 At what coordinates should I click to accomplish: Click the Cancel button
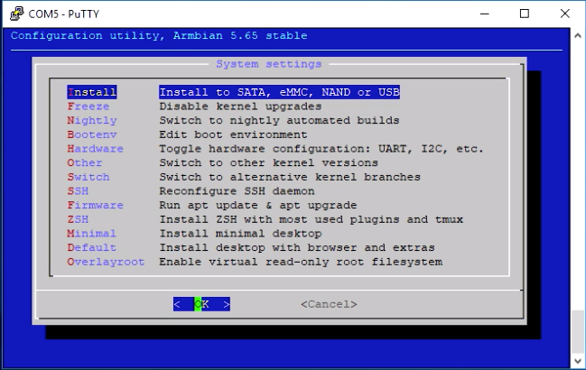329,304
